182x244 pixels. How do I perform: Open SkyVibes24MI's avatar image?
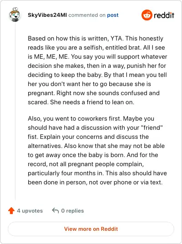14,15
